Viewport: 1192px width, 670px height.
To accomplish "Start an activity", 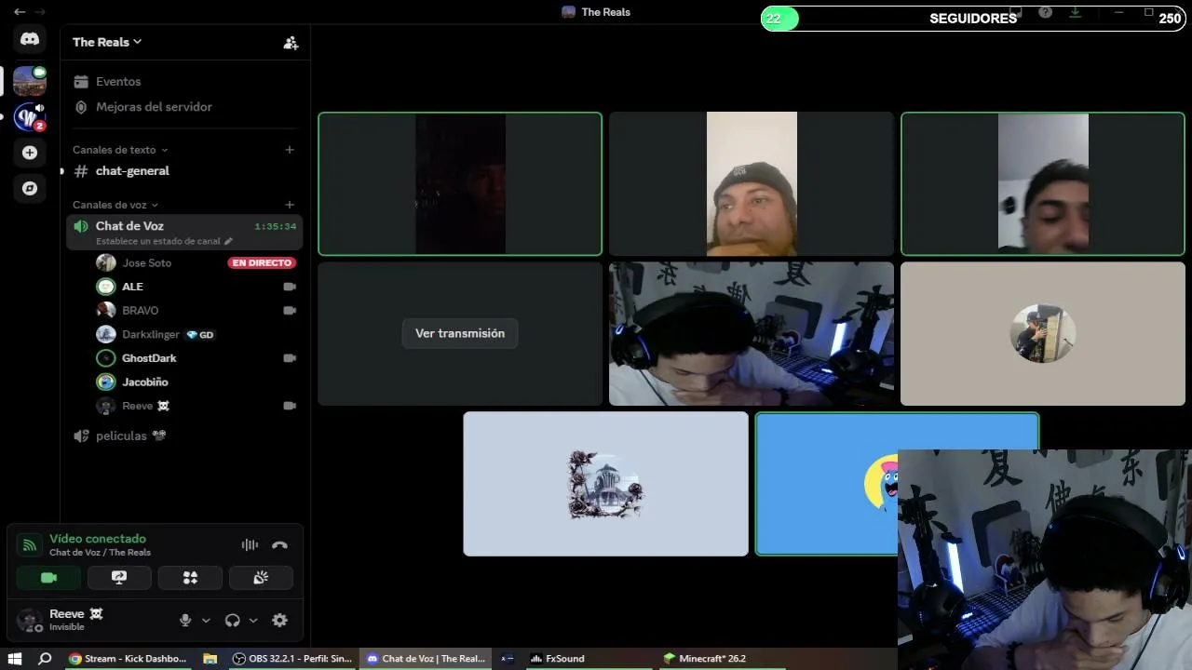I will [x=190, y=578].
